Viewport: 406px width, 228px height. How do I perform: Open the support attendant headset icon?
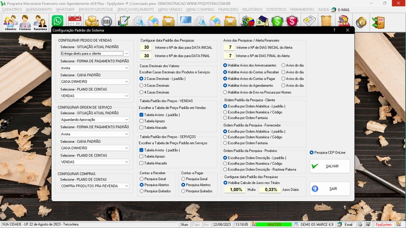[344, 21]
